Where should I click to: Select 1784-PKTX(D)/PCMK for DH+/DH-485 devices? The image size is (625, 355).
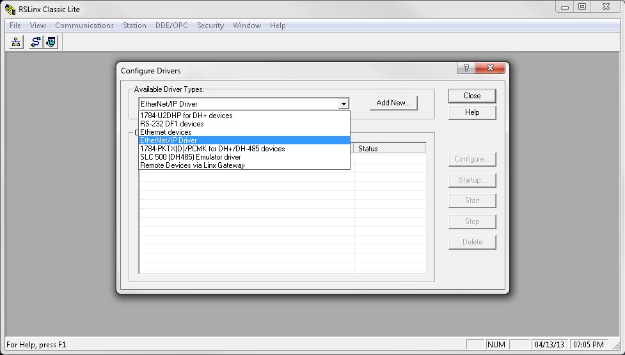pyautogui.click(x=244, y=149)
